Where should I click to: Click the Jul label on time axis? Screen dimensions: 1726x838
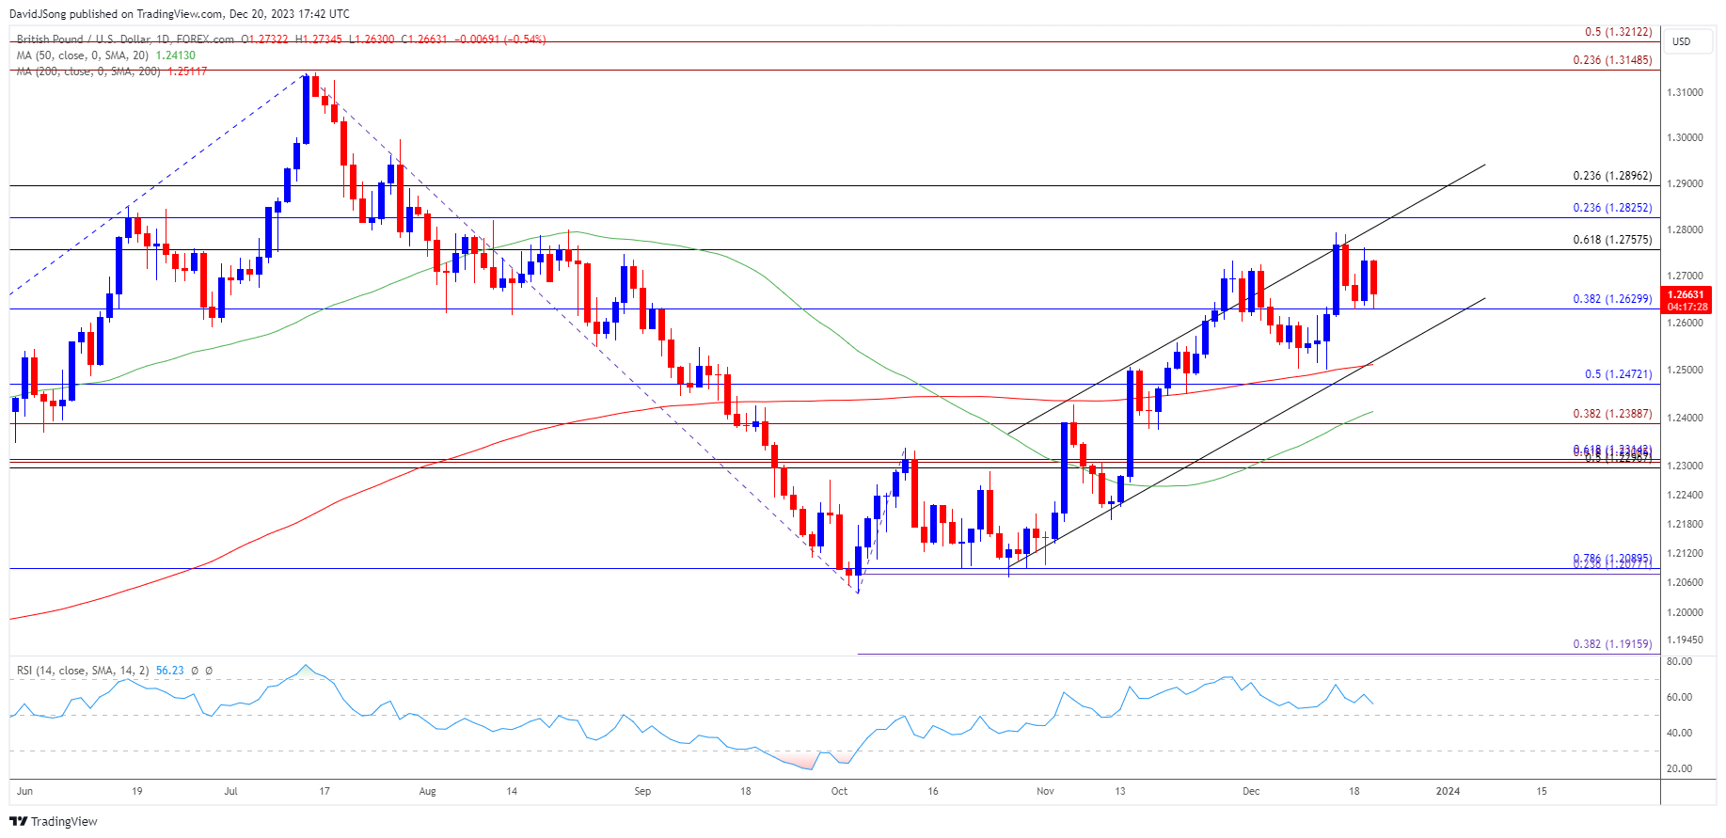click(x=230, y=791)
